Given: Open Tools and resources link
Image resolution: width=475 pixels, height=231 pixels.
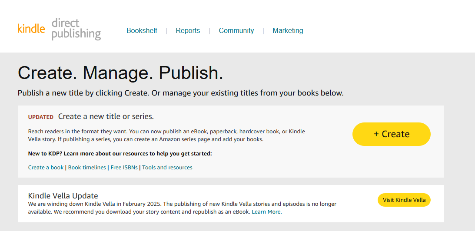Looking at the screenshot, I should click(x=167, y=168).
